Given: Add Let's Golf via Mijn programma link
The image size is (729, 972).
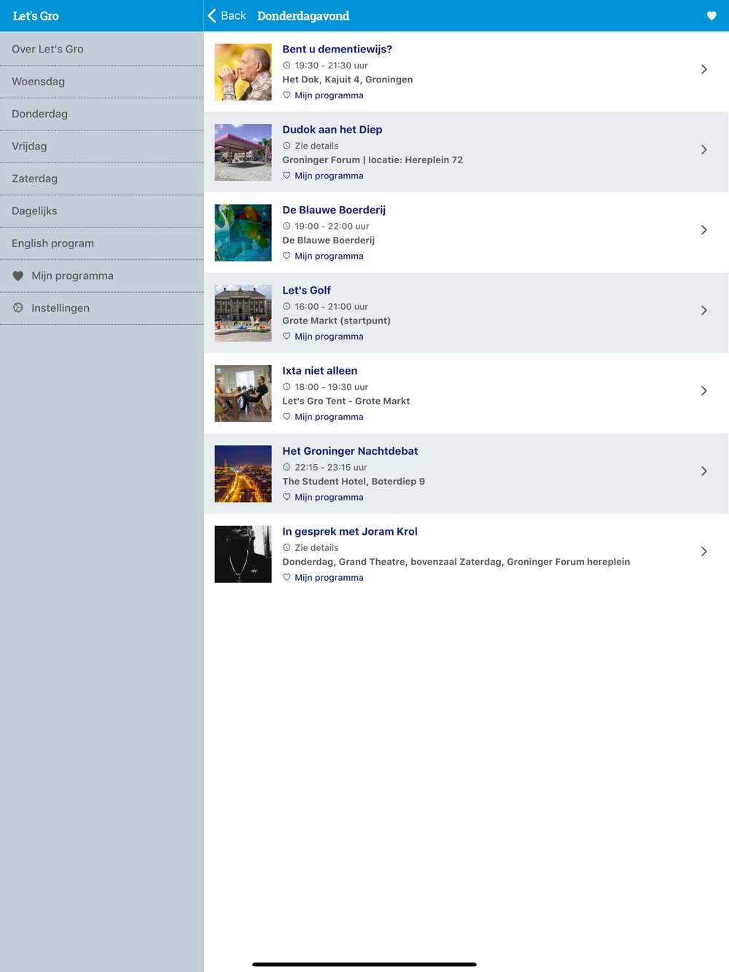Looking at the screenshot, I should point(329,337).
